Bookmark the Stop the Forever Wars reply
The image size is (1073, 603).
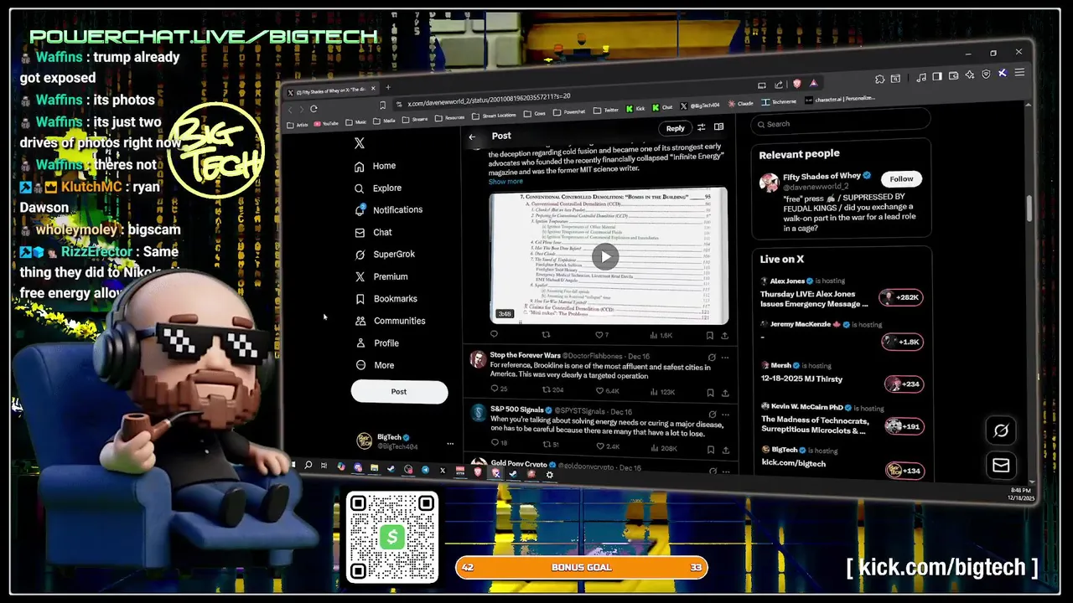[710, 392]
